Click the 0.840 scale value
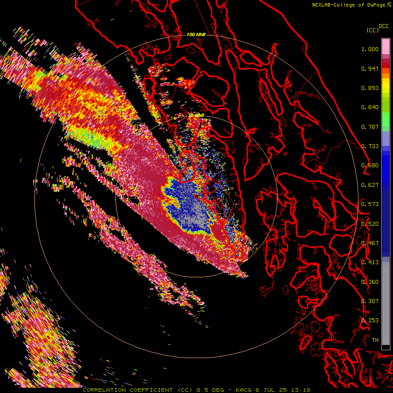 (370, 107)
